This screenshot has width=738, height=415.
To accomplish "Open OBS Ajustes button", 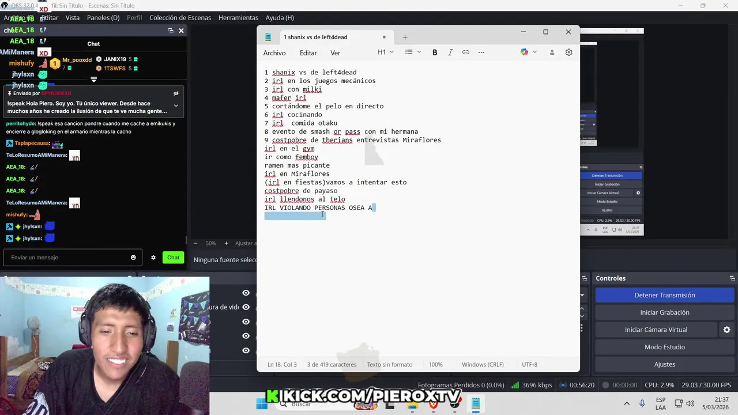I will click(x=664, y=364).
